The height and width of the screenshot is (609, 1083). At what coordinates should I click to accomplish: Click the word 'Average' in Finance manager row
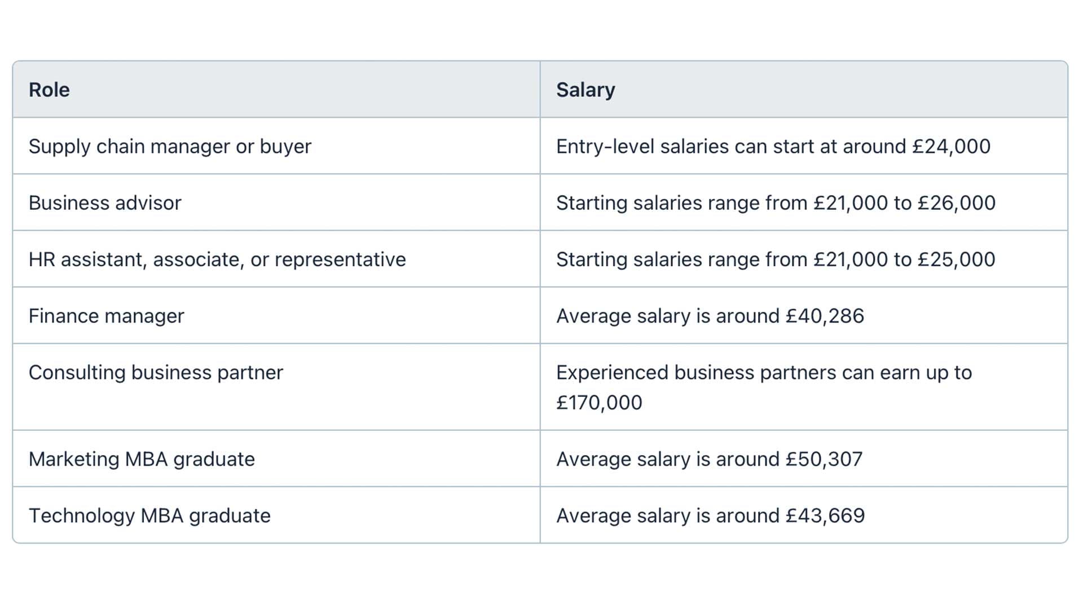pos(593,316)
